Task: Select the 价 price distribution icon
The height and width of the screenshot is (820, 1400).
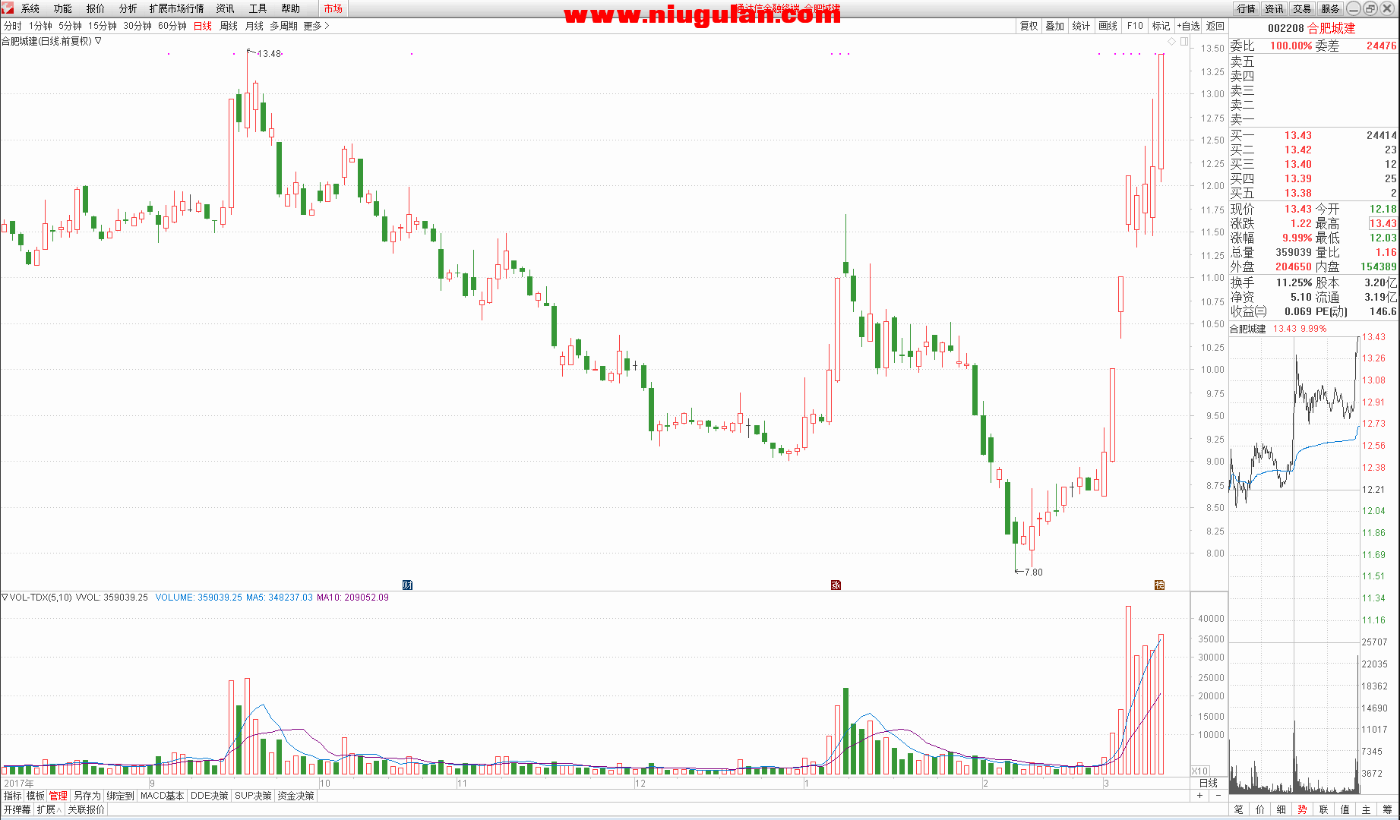Action: pyautogui.click(x=1260, y=809)
